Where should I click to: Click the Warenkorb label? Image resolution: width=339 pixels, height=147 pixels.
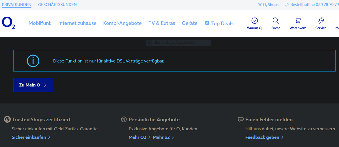click(298, 28)
